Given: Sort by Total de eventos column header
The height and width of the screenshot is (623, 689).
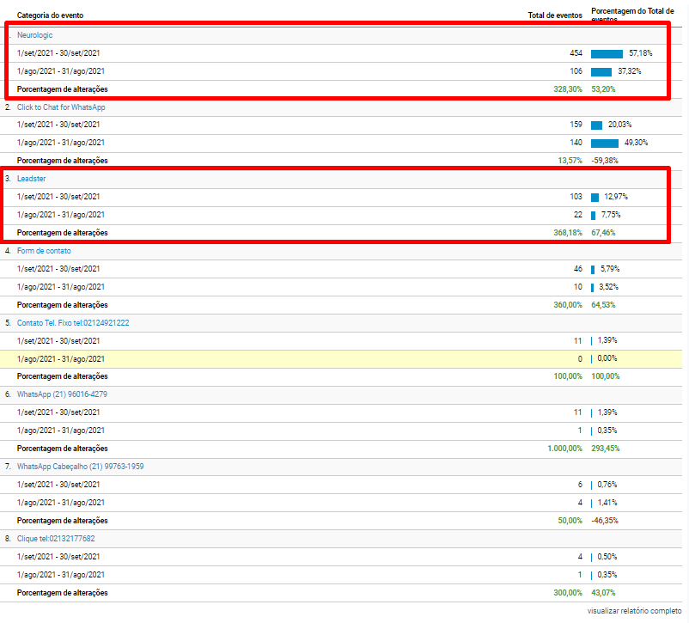Looking at the screenshot, I should tap(555, 15).
